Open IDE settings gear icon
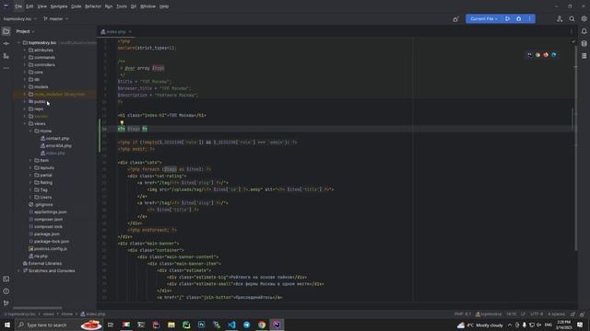Viewport: 590px width, 331px height. [x=584, y=18]
